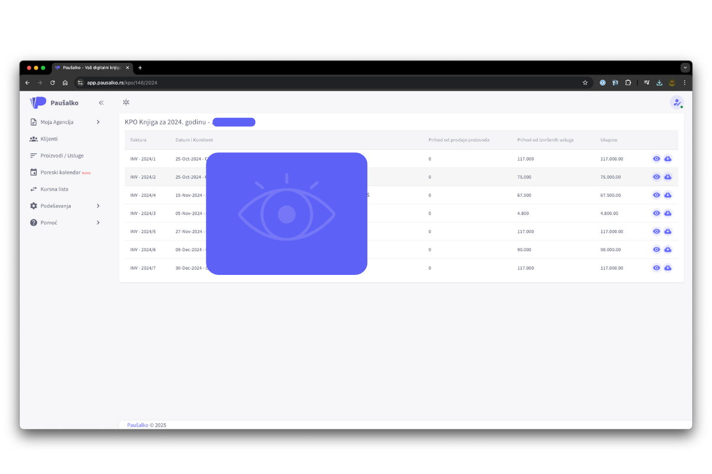Image resolution: width=712 pixels, height=474 pixels.
Task: Download invoice INV - 2024/6 cloud icon
Action: [x=667, y=249]
